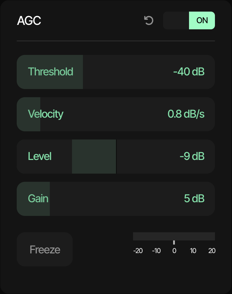Click the 0.8 dB/s velocity value
232x294 pixels.
point(186,114)
